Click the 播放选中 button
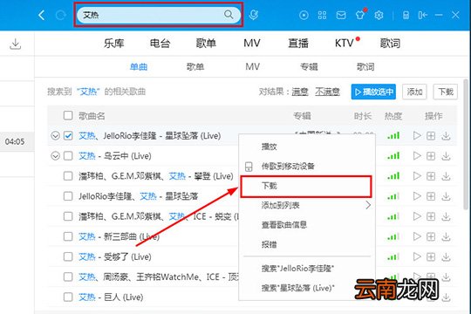 tap(373, 92)
